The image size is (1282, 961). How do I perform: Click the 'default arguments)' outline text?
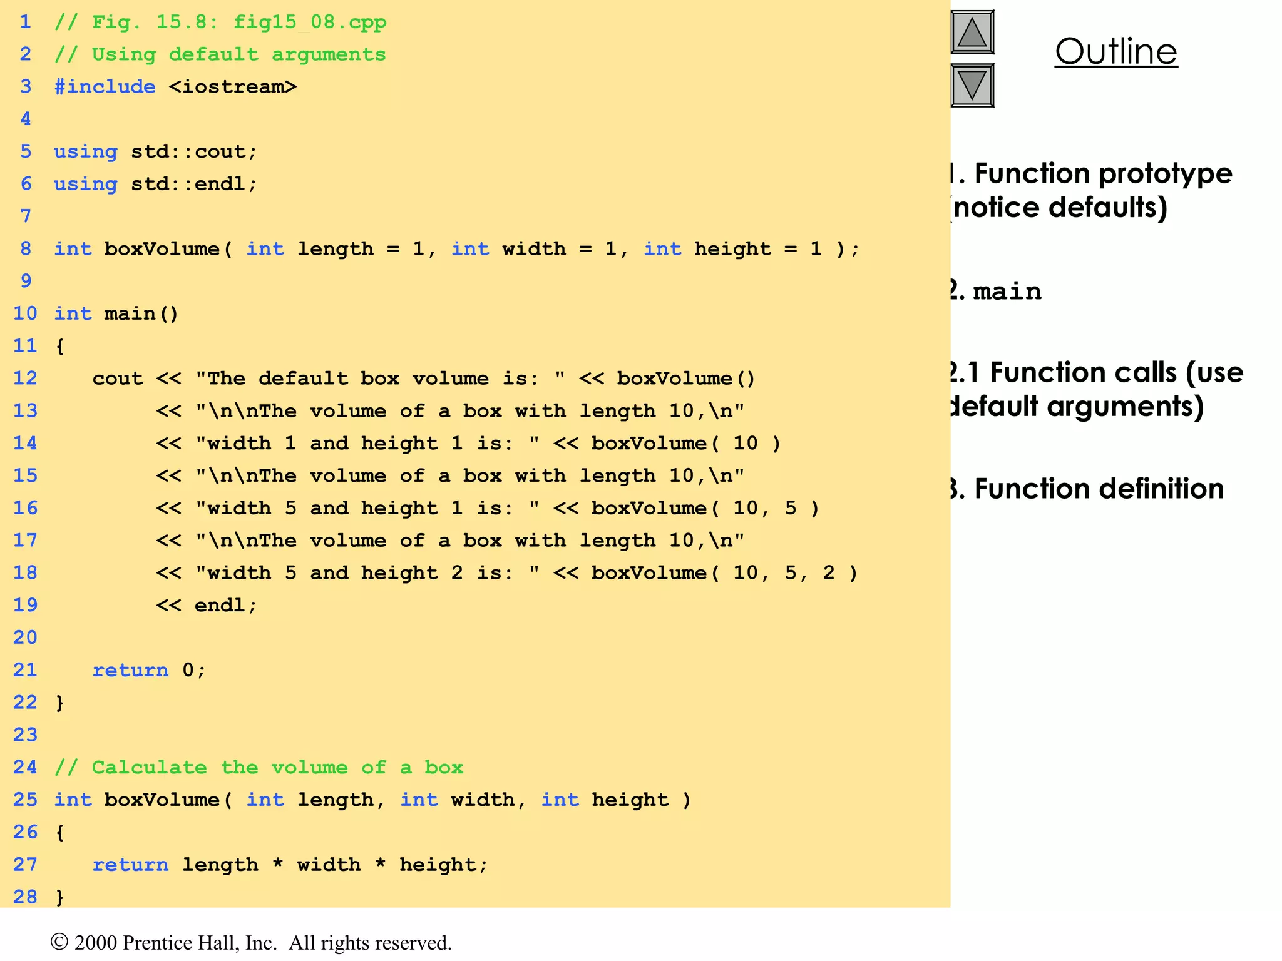click(x=1077, y=407)
